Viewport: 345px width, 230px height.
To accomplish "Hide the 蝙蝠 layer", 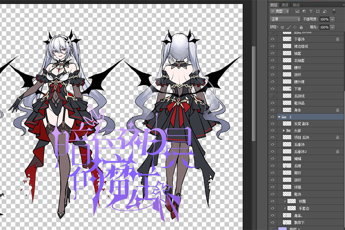I will 272,159.
